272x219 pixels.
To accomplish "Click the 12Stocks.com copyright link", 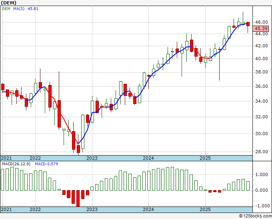I will pyautogui.click(x=255, y=216).
